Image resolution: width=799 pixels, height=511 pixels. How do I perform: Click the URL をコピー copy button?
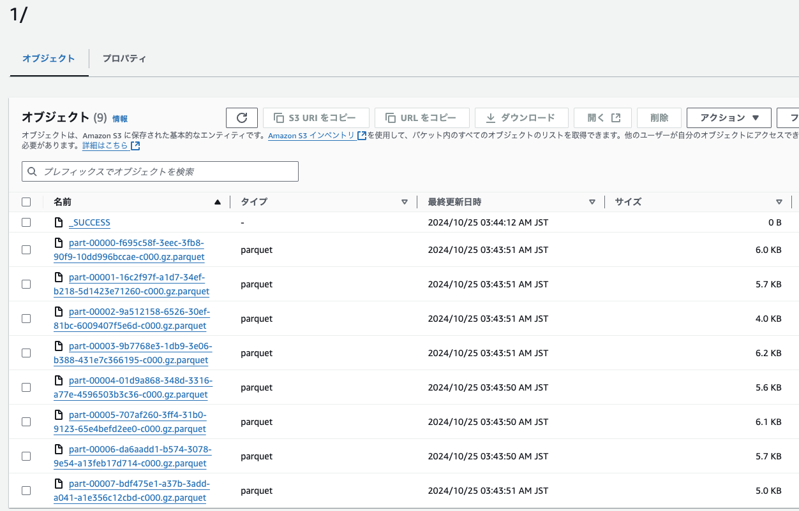pos(422,118)
